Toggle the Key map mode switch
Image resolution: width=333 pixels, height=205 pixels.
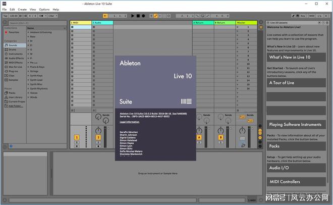tap(303, 16)
